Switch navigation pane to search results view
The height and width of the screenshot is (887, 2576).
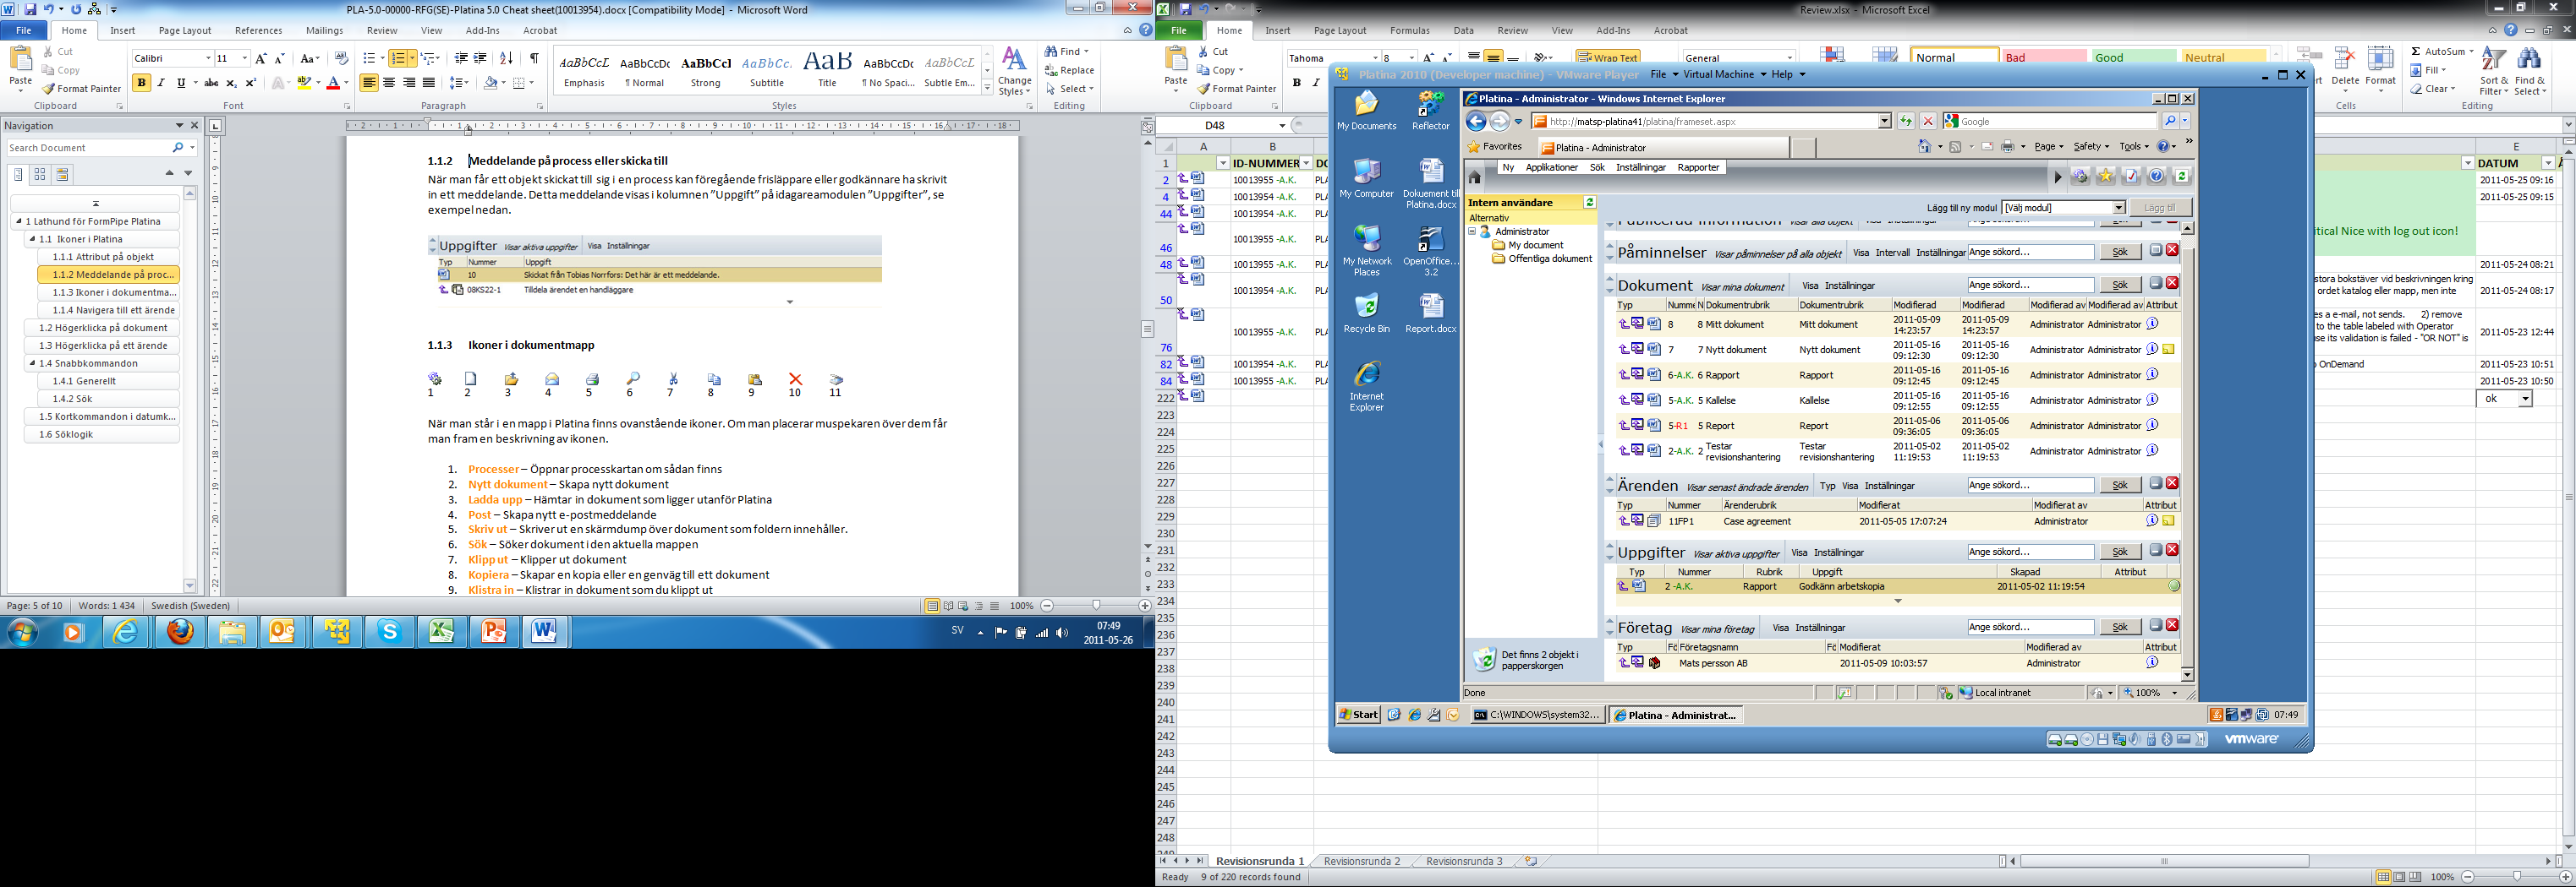pos(62,174)
